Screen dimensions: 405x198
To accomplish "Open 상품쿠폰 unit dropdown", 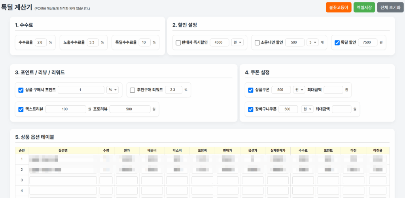I will [299, 90].
